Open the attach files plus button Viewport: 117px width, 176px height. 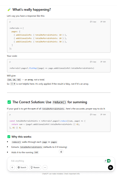[12, 167]
